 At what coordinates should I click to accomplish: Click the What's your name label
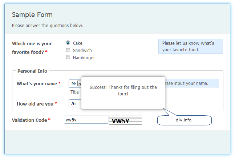coord(37,84)
